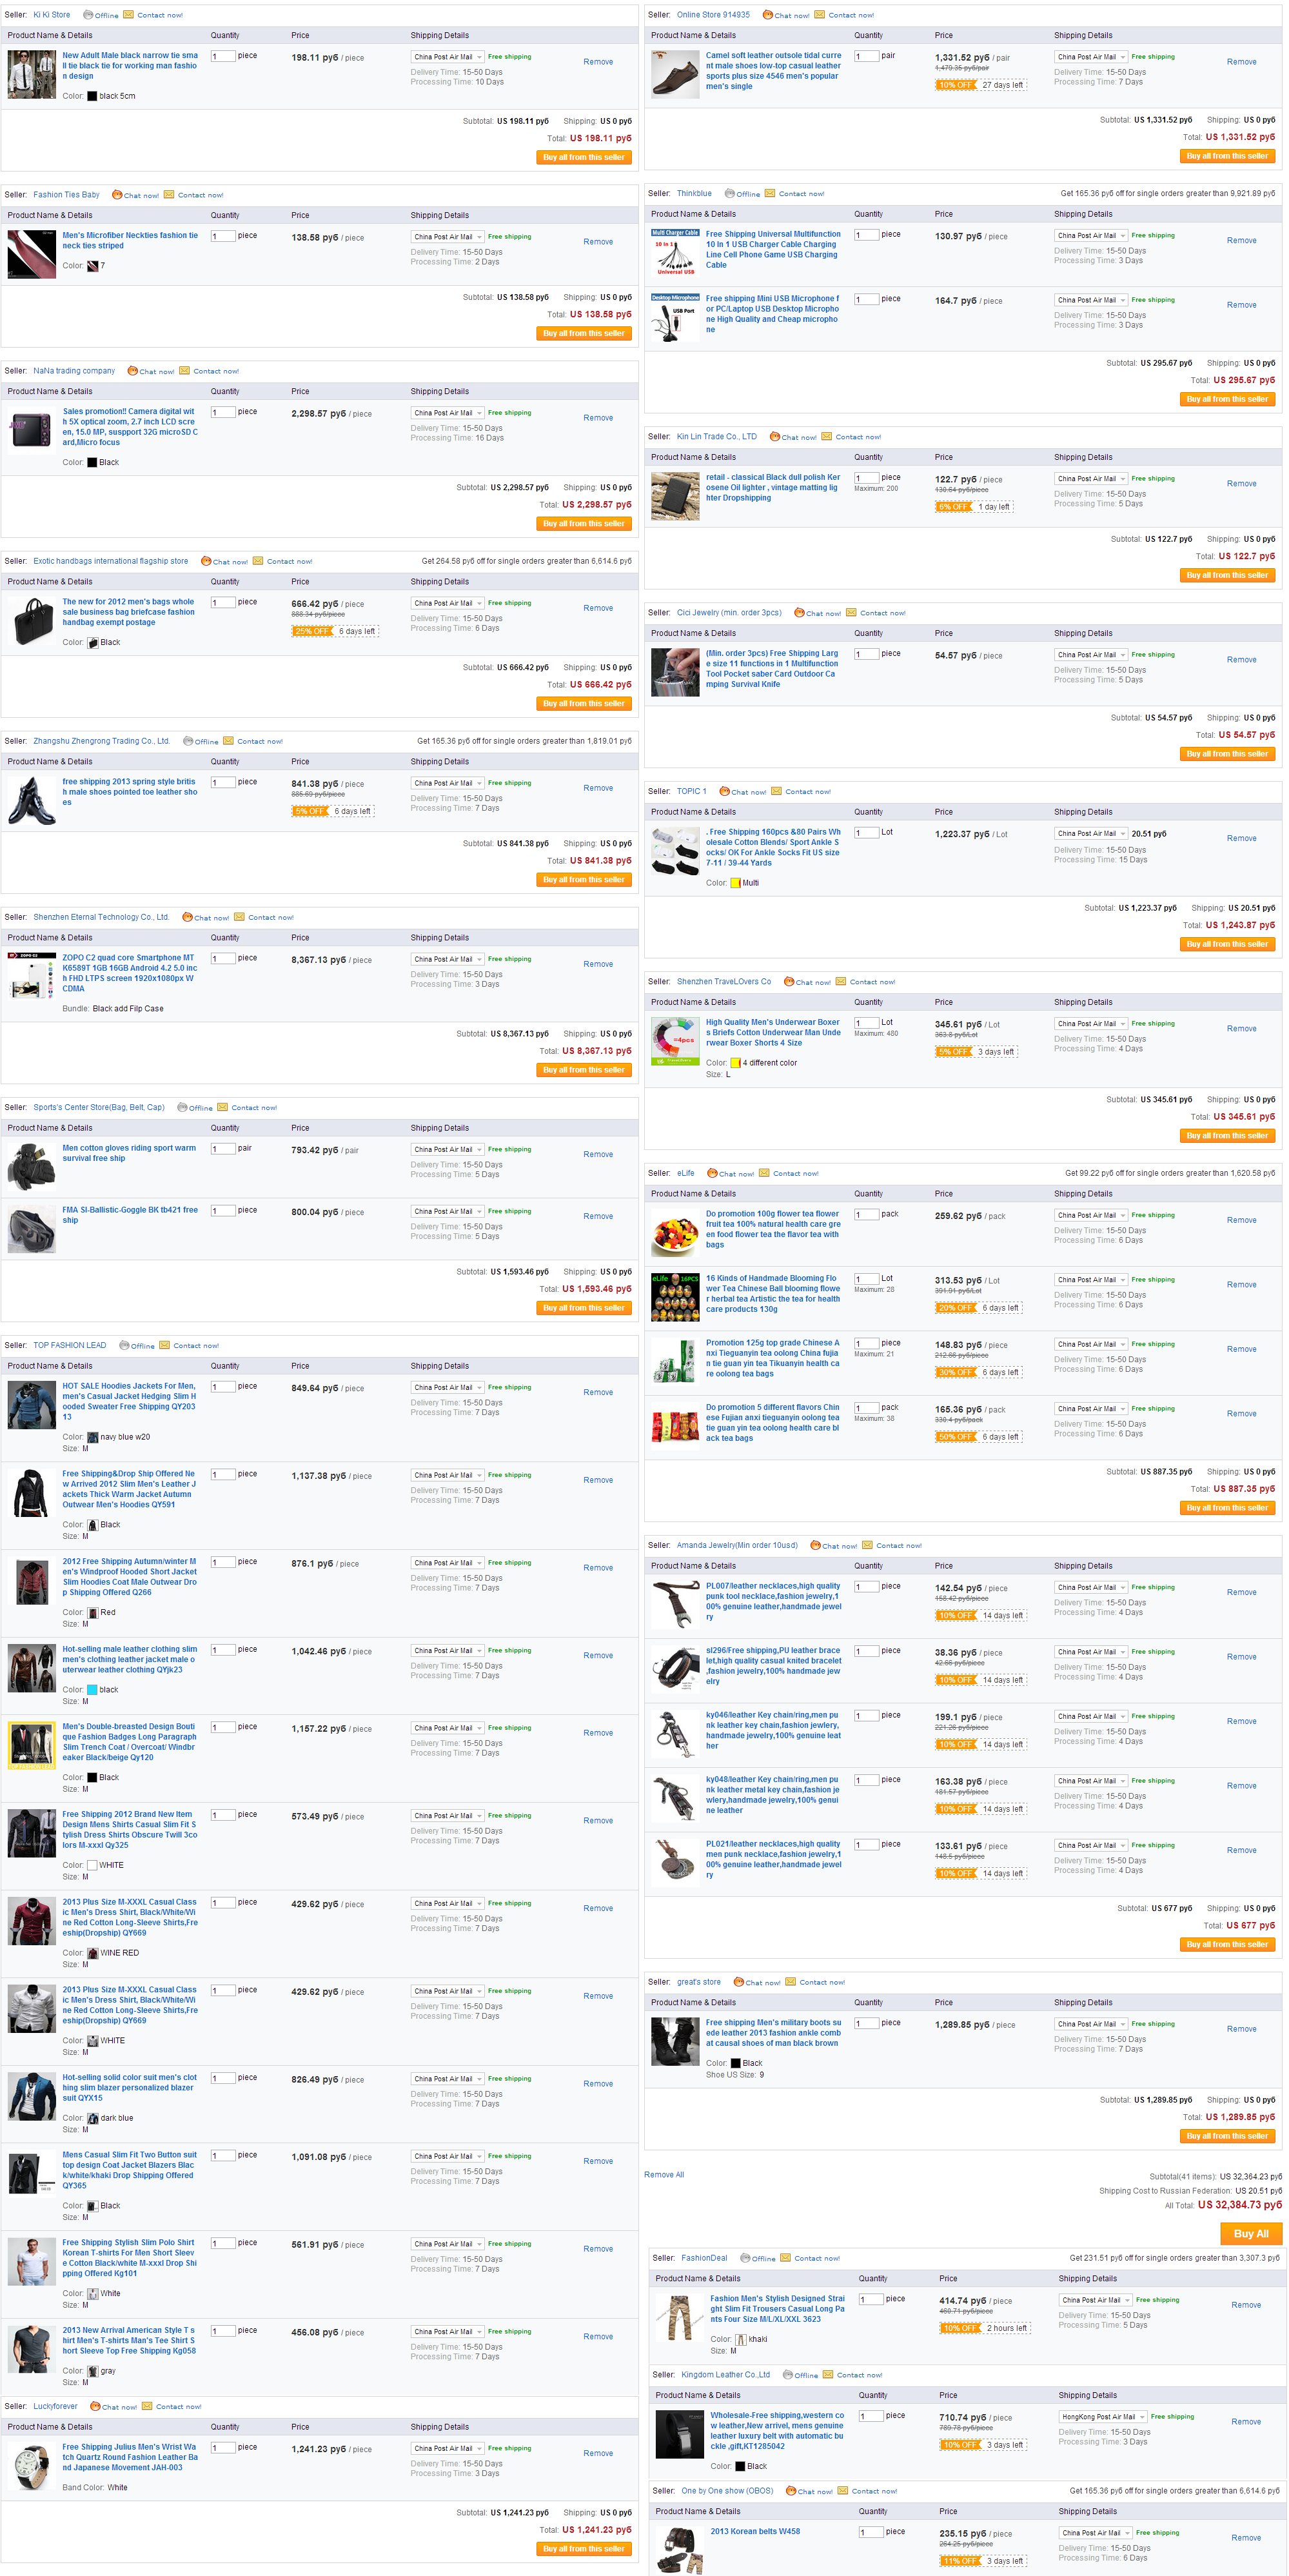The height and width of the screenshot is (2576, 1289).
Task: Click the contact envelope icon for great's store
Action: (x=791, y=1982)
